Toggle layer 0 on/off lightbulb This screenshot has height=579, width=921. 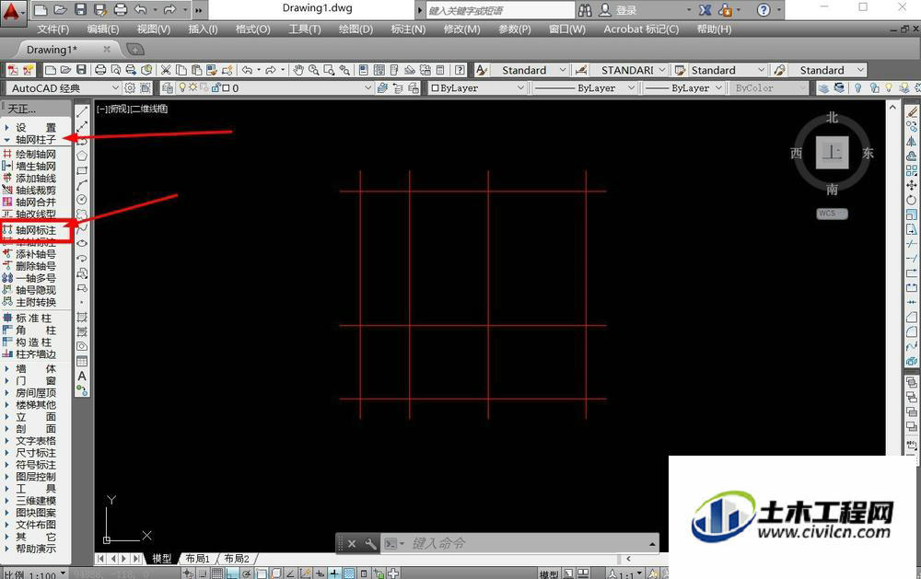[182, 87]
